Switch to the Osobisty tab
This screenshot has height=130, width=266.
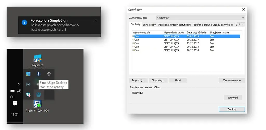(x=136, y=24)
